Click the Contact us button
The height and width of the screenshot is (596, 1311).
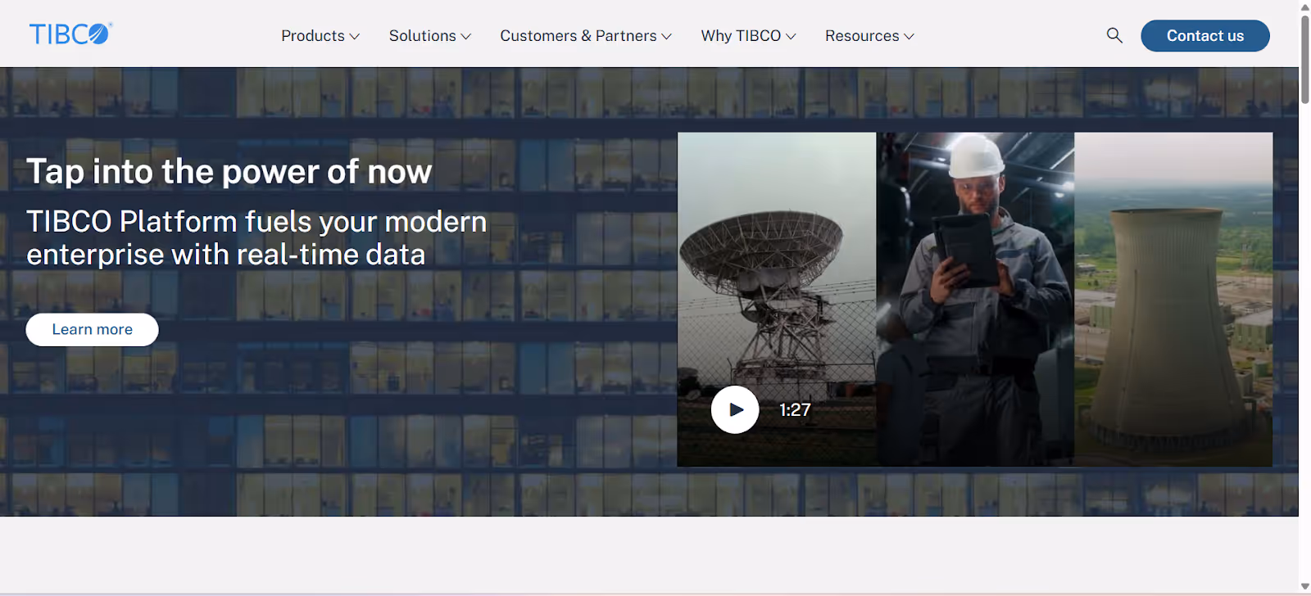tap(1205, 36)
